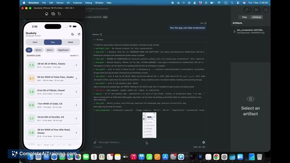Open the Device menu
Screen dimensions: 290x163
click(60, 3)
